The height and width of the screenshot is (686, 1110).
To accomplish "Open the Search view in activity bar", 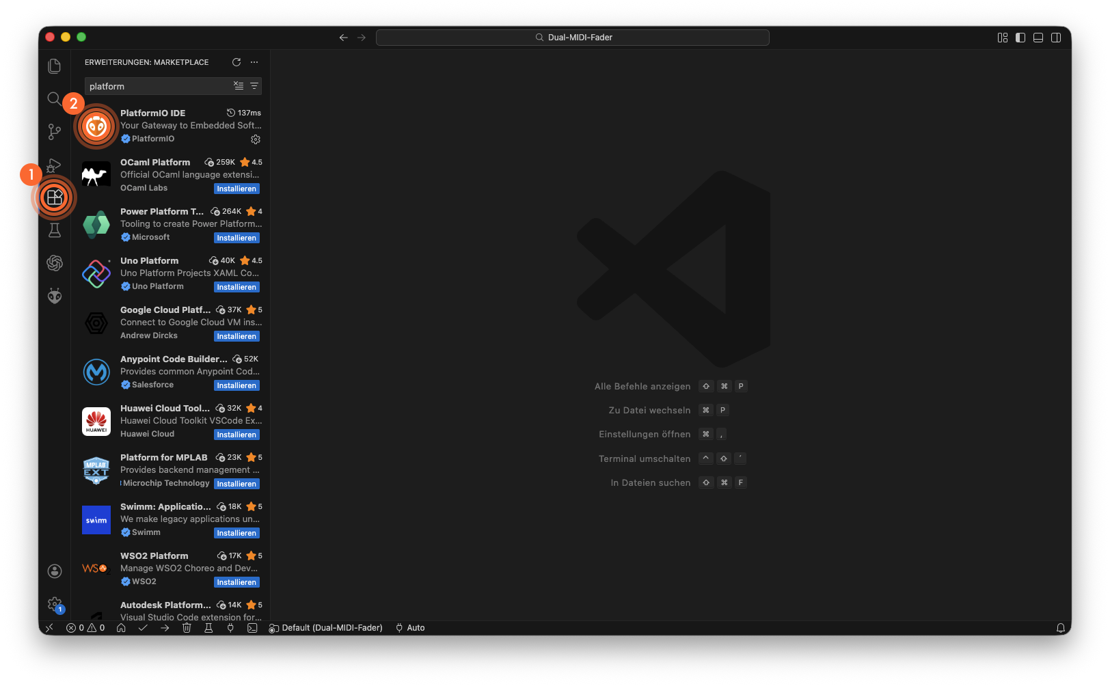I will tap(54, 98).
